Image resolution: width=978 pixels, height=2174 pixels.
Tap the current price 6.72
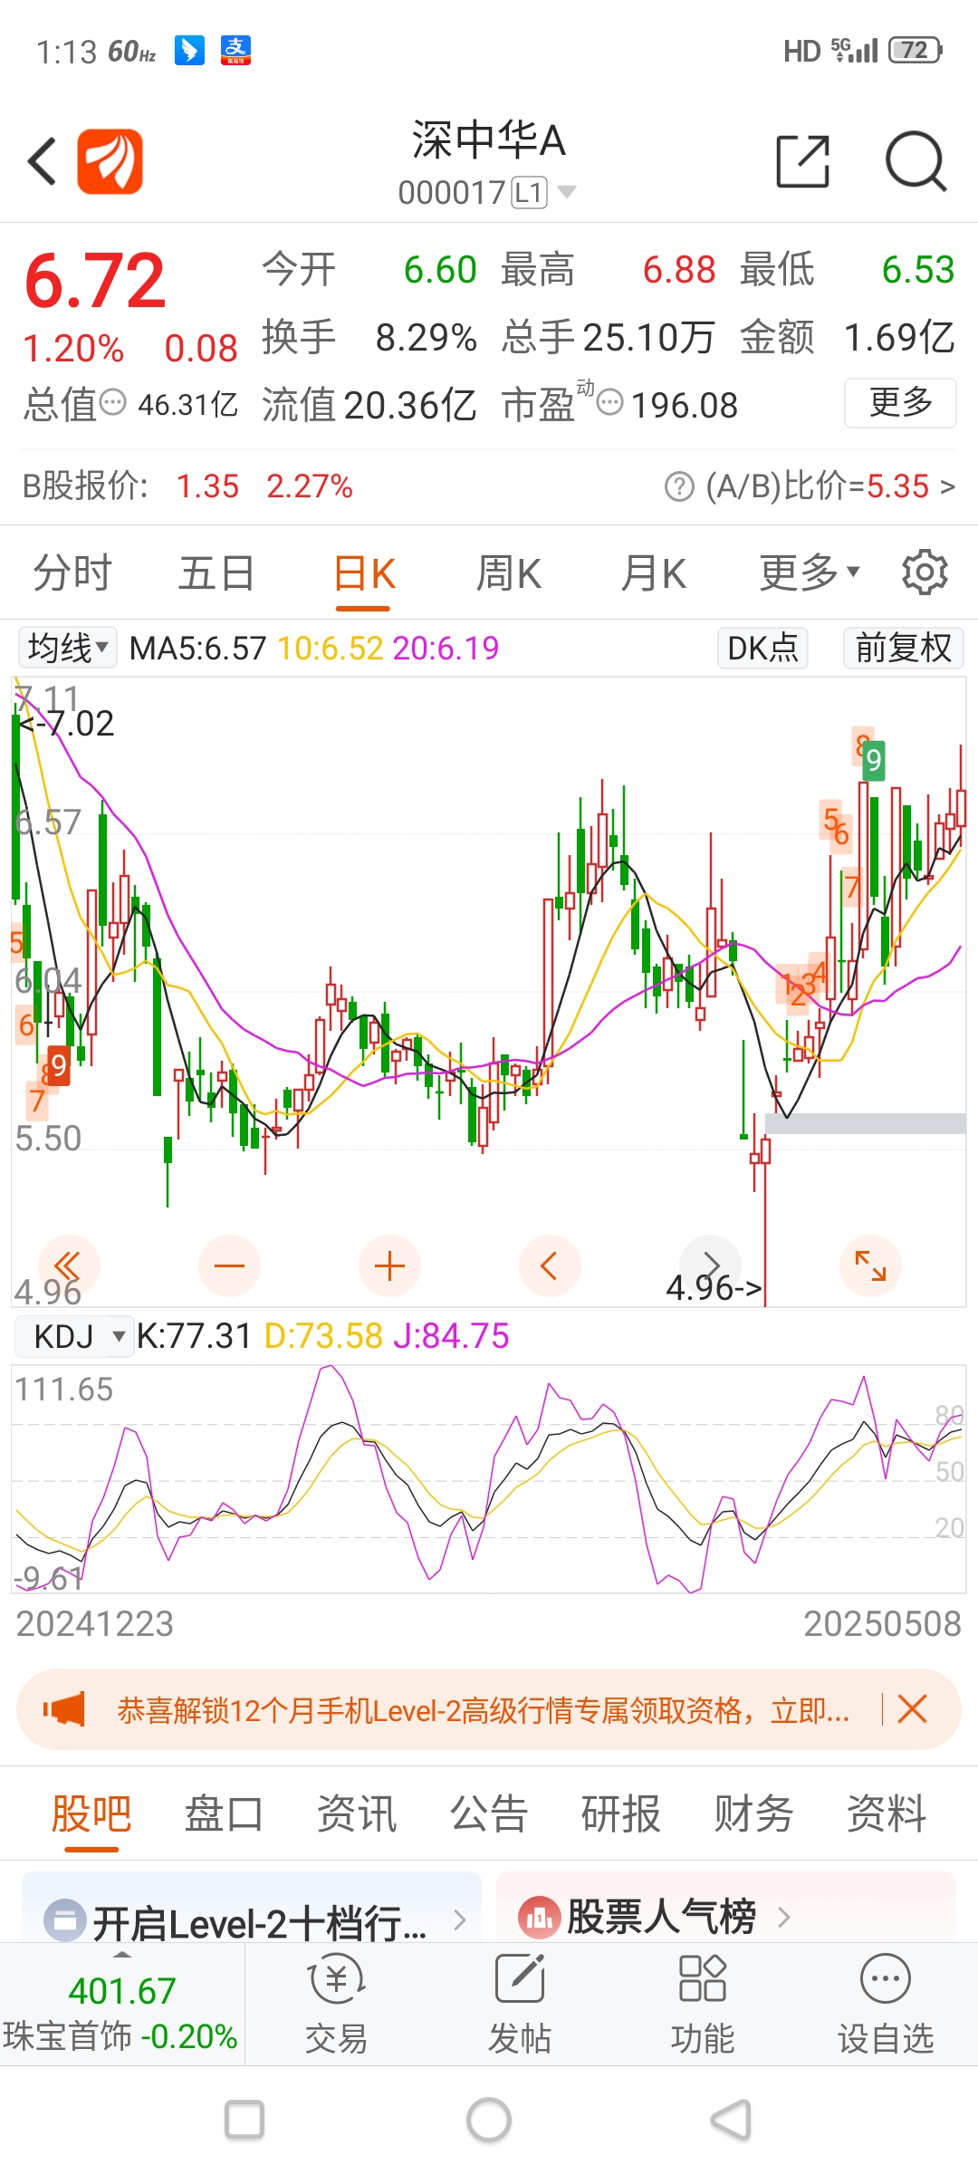(95, 281)
